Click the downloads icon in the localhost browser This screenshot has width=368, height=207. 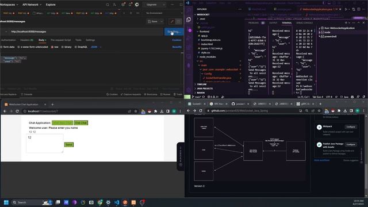click(162, 111)
